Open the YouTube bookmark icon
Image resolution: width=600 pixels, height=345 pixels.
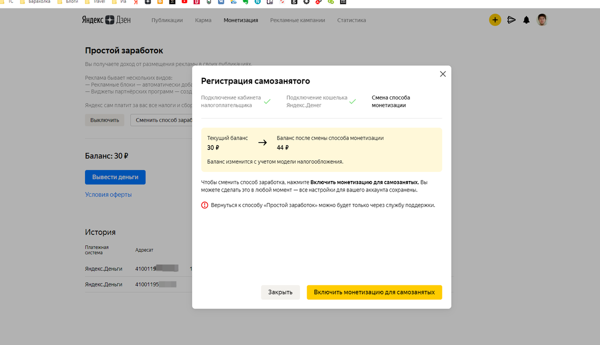[x=184, y=3]
